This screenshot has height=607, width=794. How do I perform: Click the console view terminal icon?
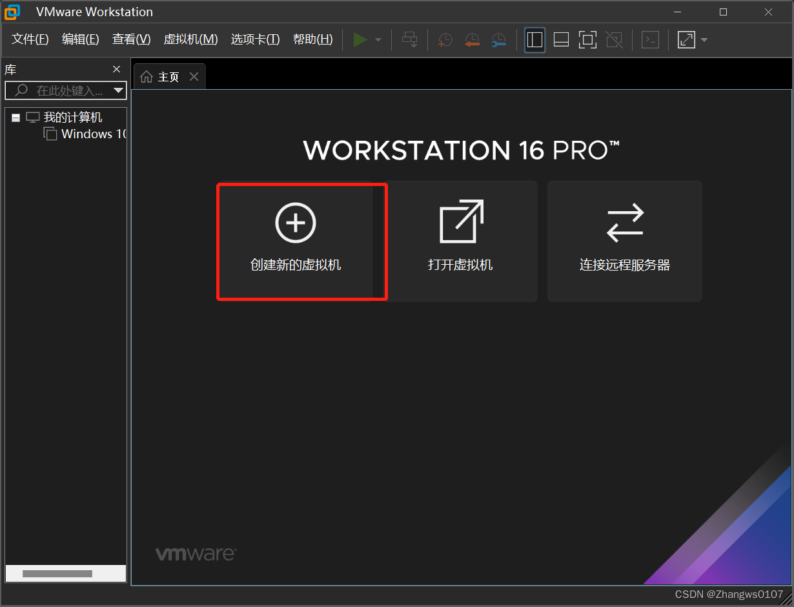tap(650, 39)
